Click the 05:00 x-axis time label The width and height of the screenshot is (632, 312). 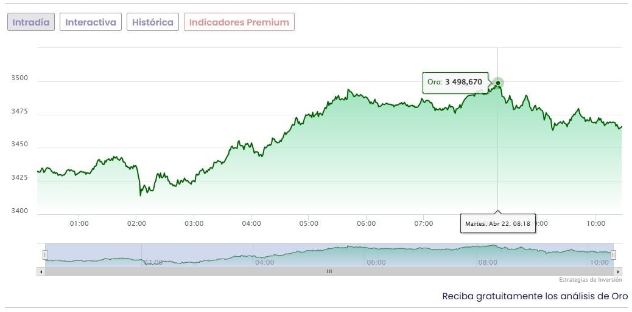(x=309, y=223)
